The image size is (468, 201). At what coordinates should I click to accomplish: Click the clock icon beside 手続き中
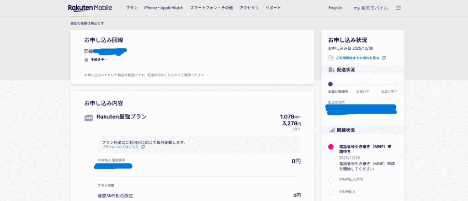(86, 59)
